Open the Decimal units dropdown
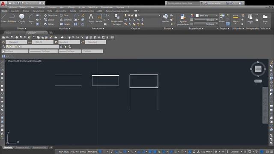 pyautogui.click(x=236, y=151)
